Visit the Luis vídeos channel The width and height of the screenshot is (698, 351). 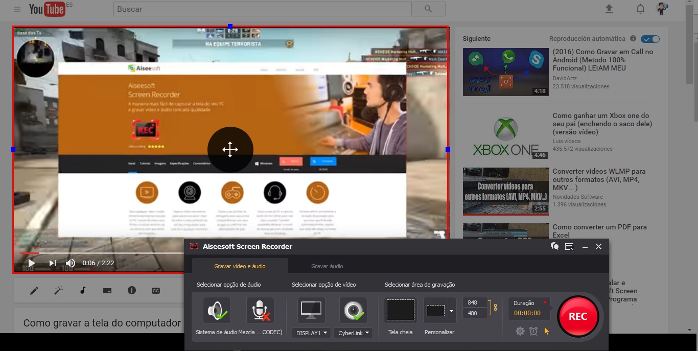[x=567, y=141]
